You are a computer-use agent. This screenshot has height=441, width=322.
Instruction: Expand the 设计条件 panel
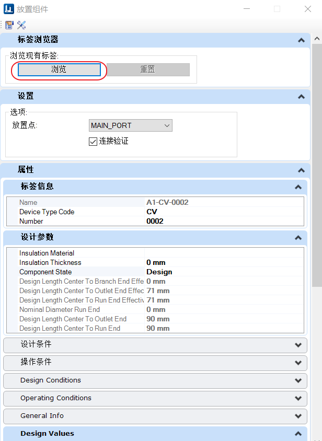tap(298, 345)
